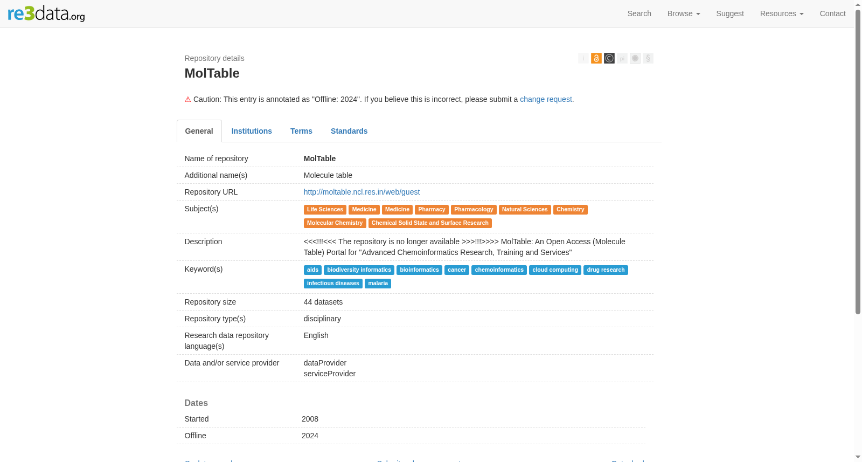Viewport: 862px width, 462px height.
Task: Click the section-sign policy badge icon
Action: [648, 58]
